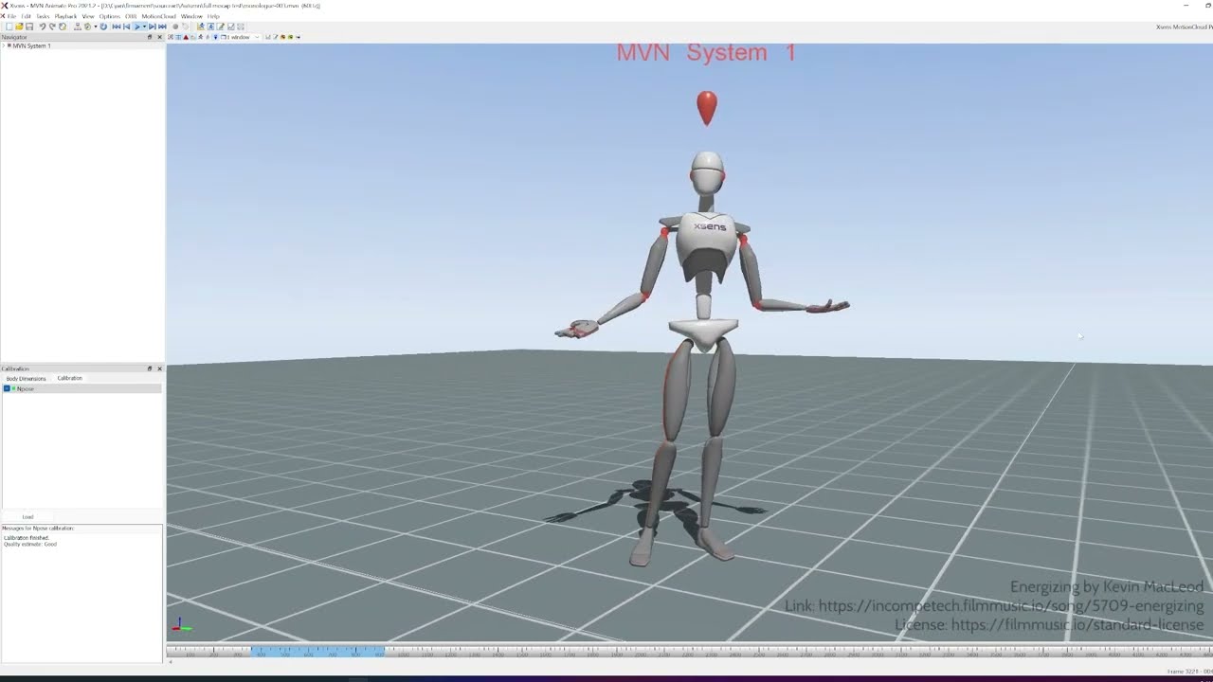Screen dimensions: 1213x682
Task: Click the fullscreen expand icon in the main toolbar
Action: pos(241,27)
